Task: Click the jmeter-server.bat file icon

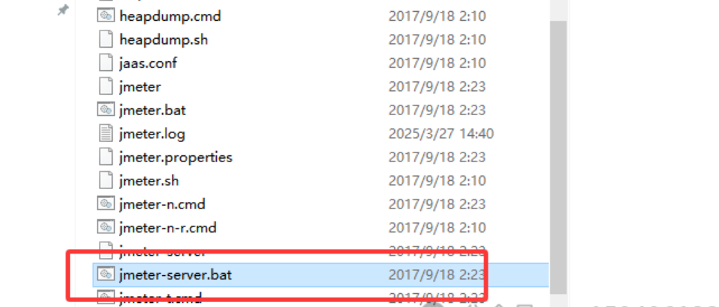Action: [106, 275]
